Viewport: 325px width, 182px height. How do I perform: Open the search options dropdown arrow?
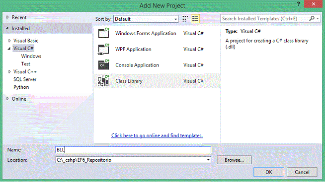pos(318,19)
